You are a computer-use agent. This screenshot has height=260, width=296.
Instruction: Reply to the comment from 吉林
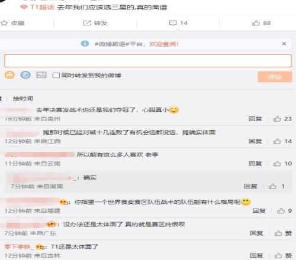click(256, 256)
